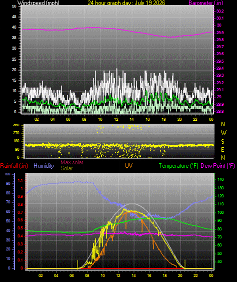The image size is (237, 282).
Task: Select the 'Temperature (°F)' legend label
Action: point(178,166)
